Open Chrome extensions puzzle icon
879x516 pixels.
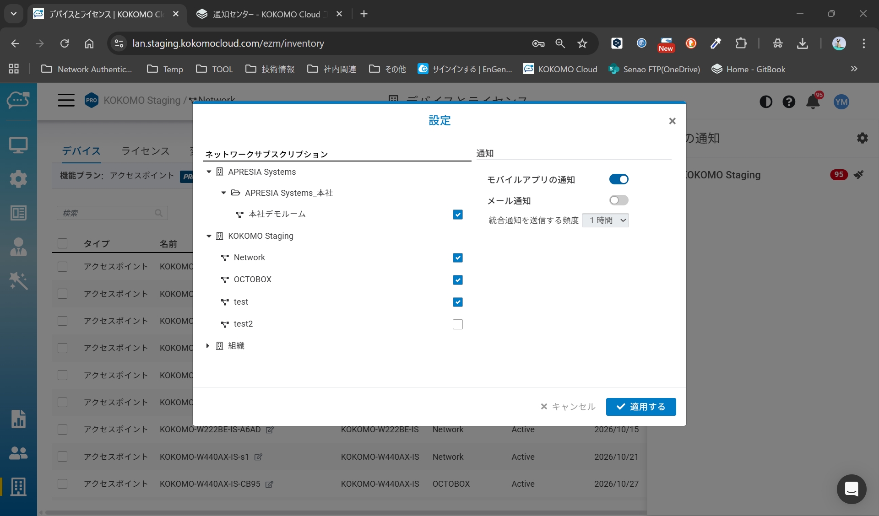[x=741, y=43]
